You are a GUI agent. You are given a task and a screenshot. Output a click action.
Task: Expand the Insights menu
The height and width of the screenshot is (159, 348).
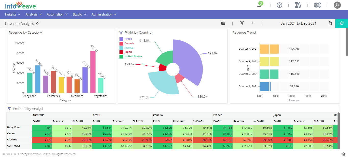click(x=13, y=15)
